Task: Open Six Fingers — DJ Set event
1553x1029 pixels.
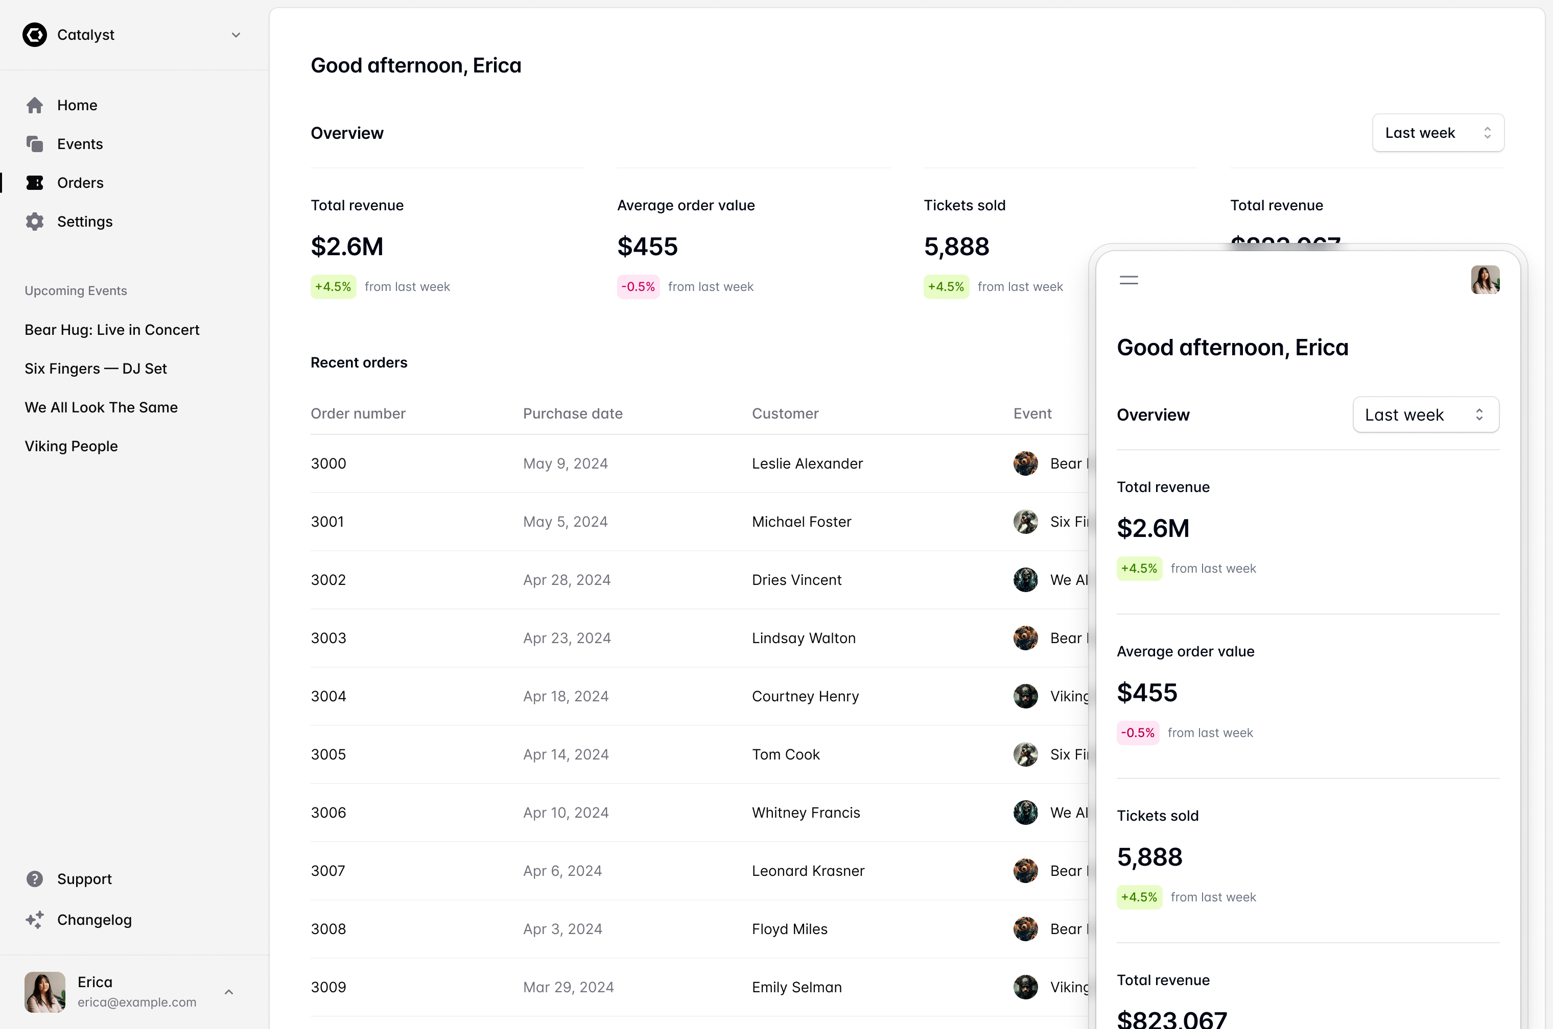Action: click(x=96, y=369)
